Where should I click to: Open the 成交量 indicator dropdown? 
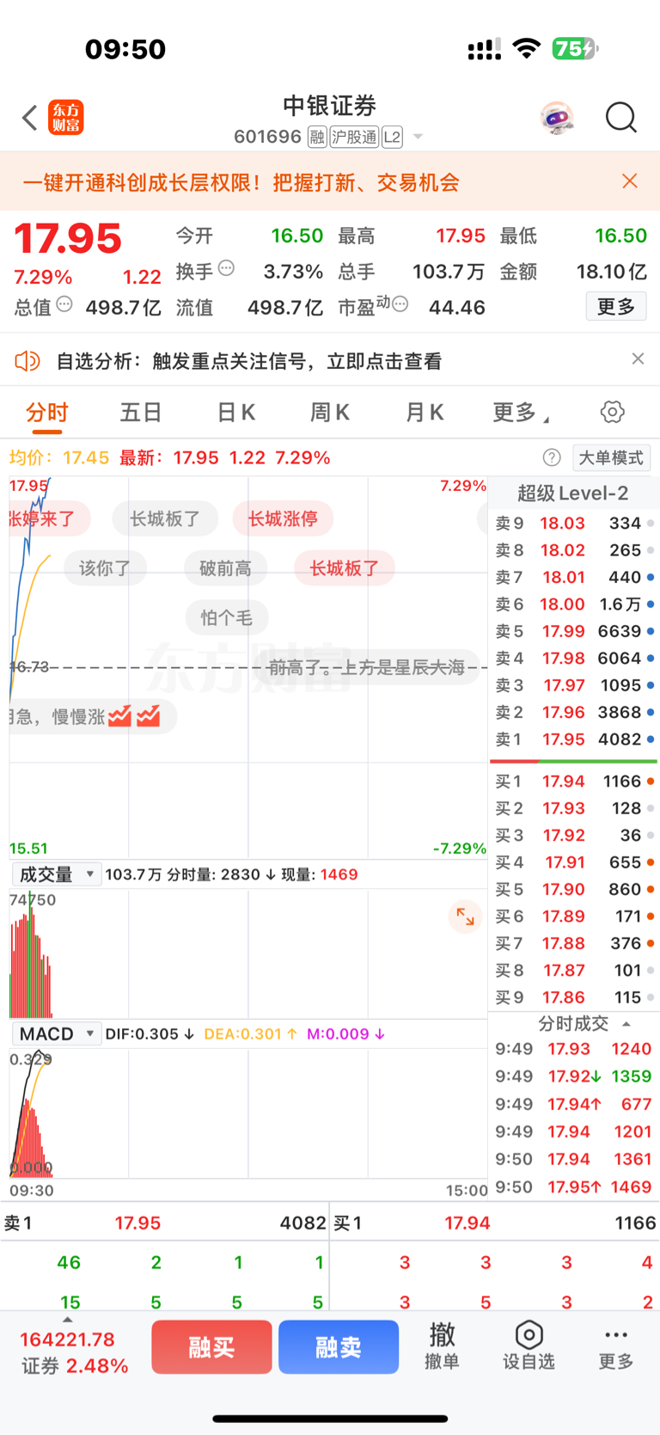coord(57,874)
